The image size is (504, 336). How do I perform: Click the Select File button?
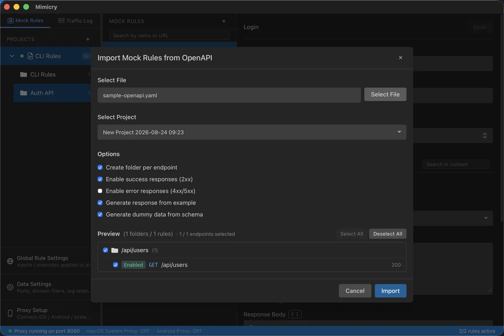(385, 94)
